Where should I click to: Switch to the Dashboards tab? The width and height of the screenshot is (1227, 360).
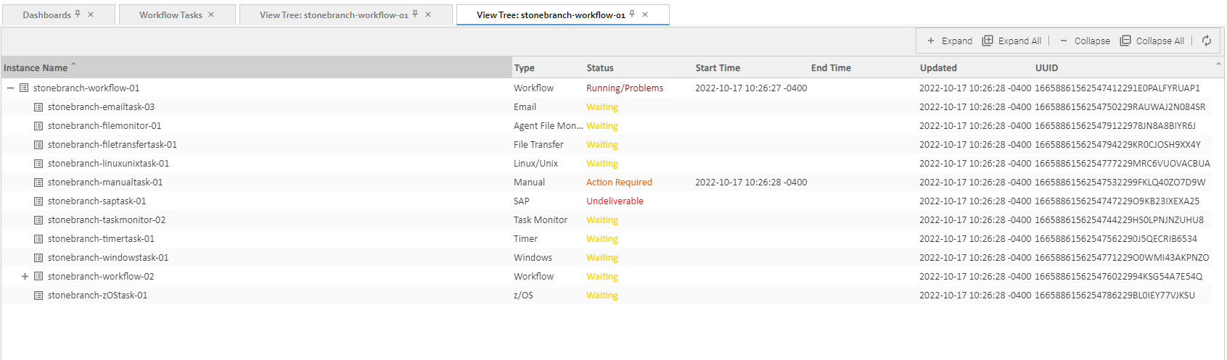(46, 15)
